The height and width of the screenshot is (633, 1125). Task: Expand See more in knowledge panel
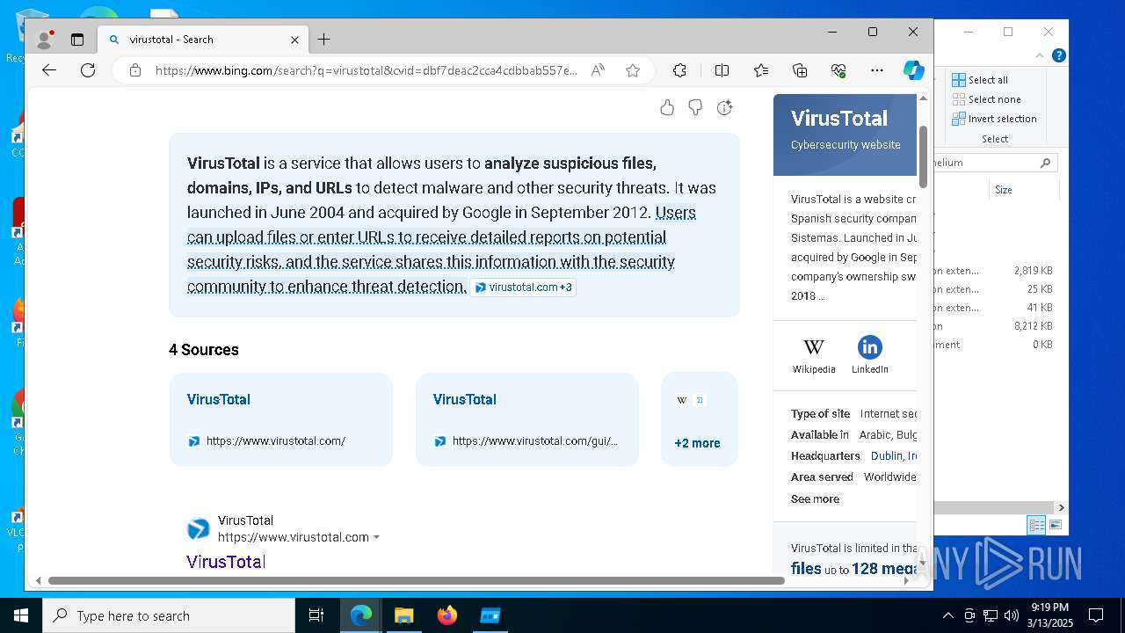pyautogui.click(x=815, y=498)
